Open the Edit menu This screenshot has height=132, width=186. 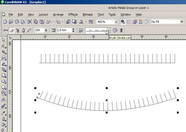20,14
